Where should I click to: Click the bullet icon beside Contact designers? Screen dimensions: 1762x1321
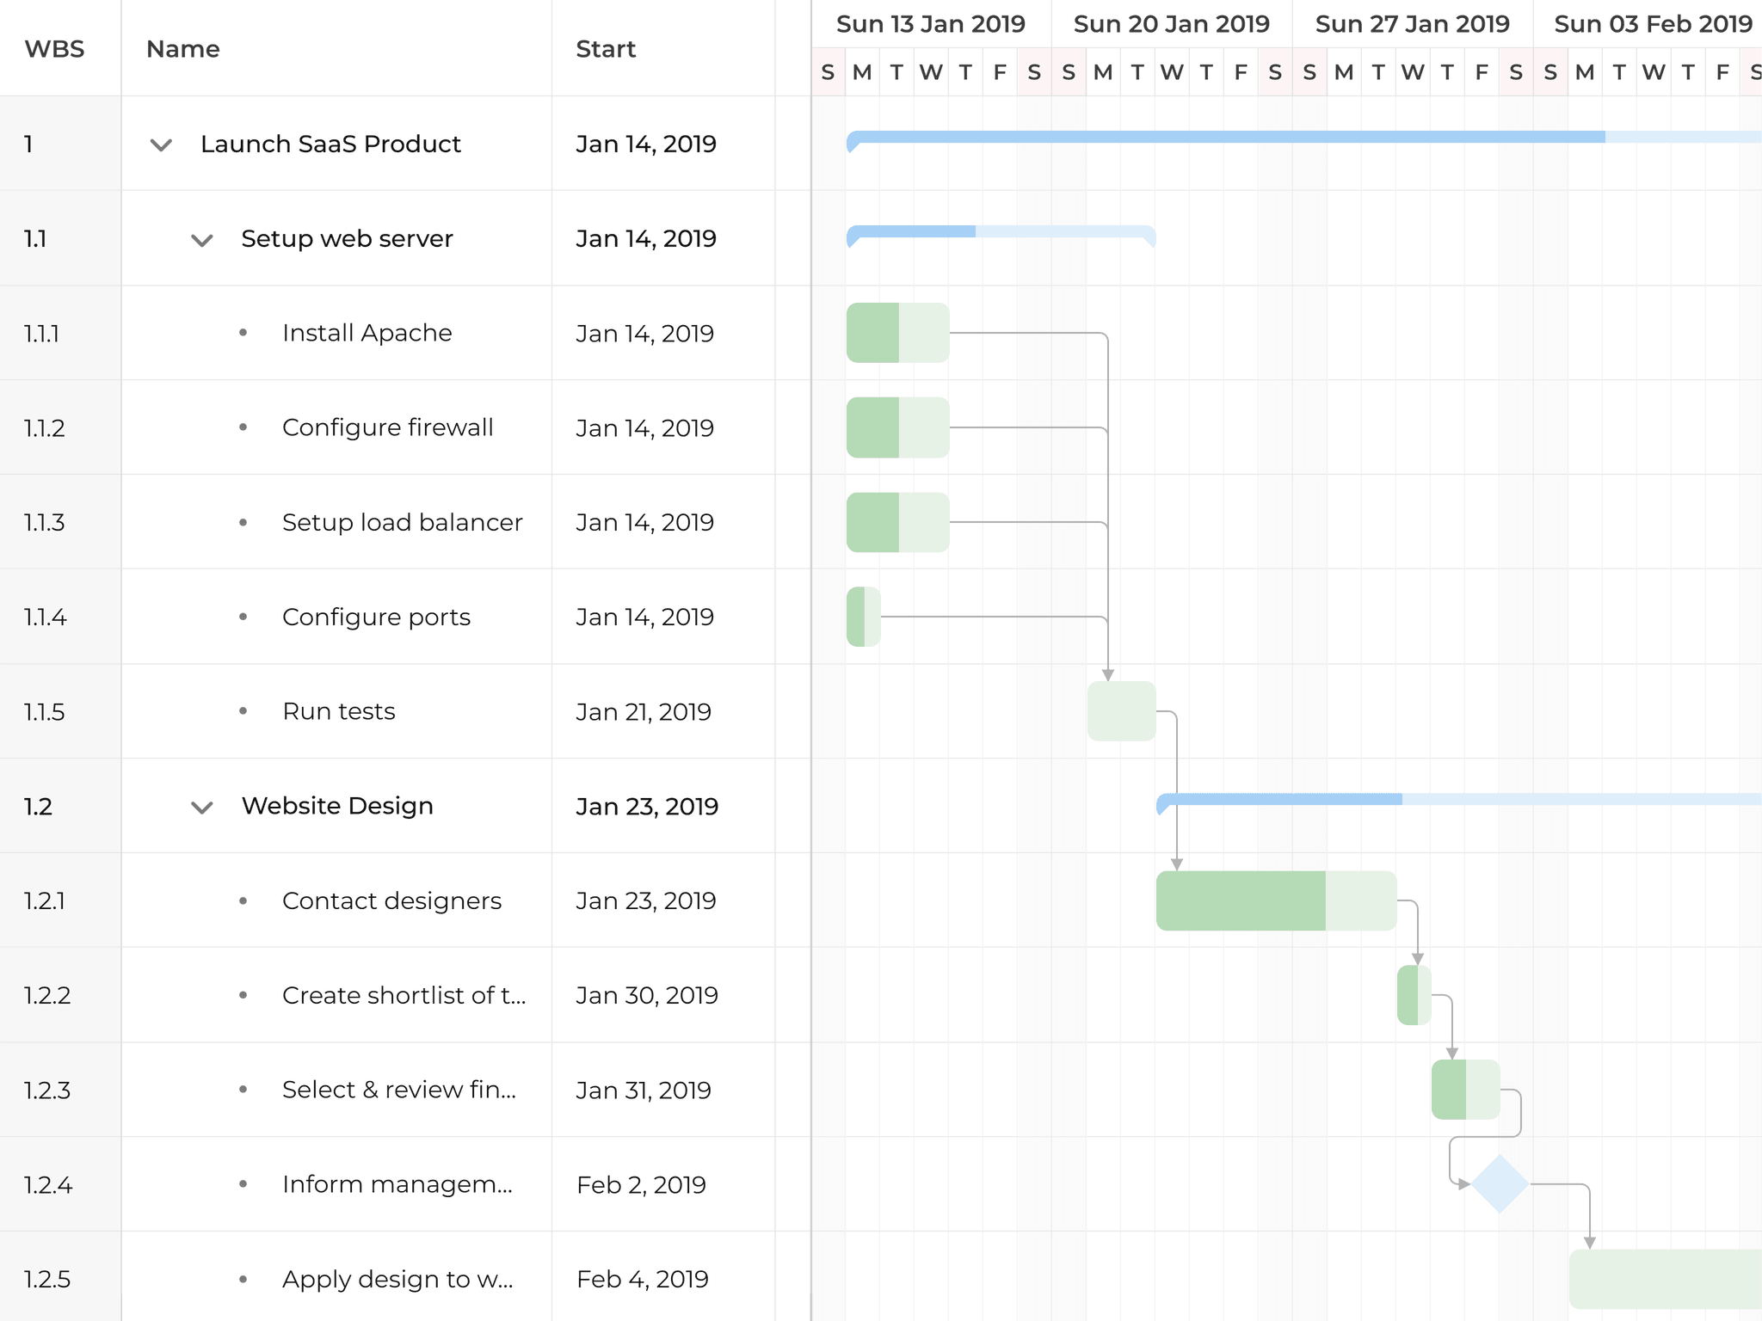[243, 900]
